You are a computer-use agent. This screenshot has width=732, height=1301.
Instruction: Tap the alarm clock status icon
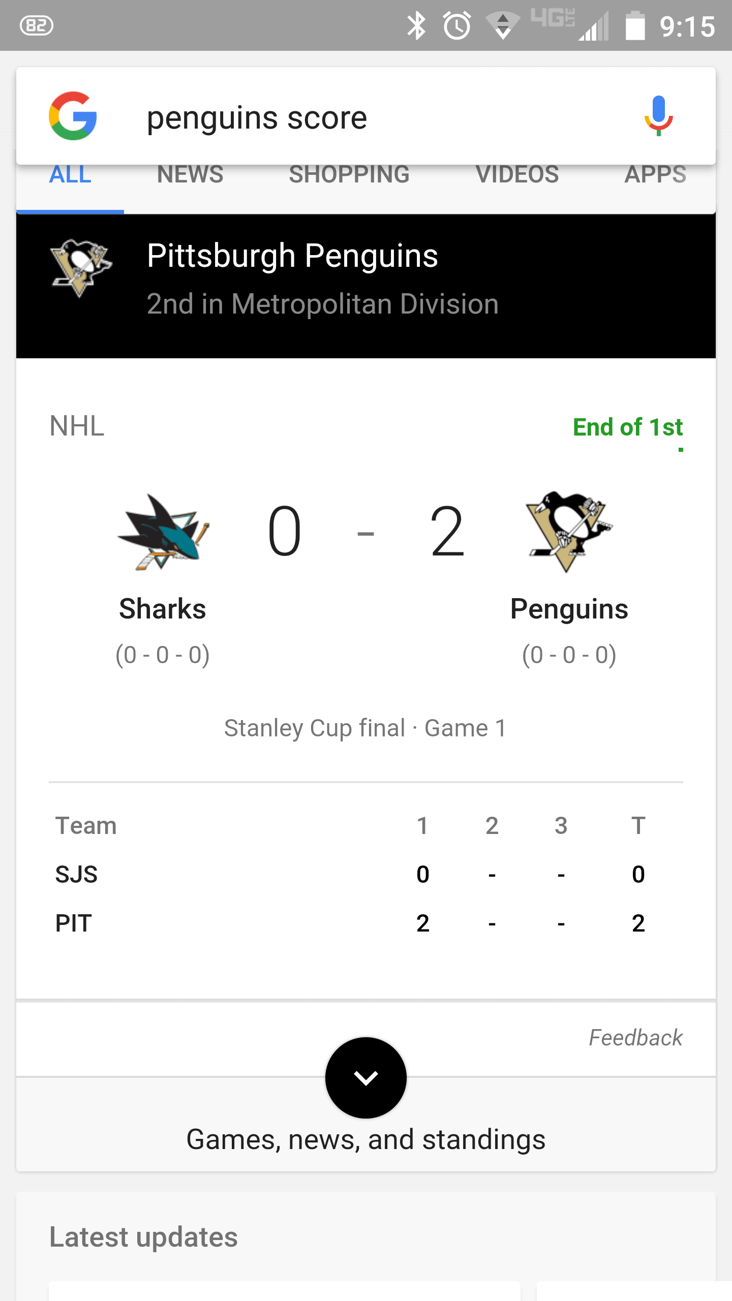tap(457, 25)
